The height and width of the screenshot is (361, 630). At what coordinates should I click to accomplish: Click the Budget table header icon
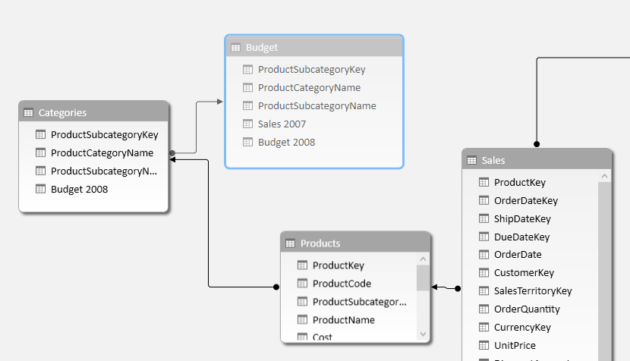(x=235, y=47)
